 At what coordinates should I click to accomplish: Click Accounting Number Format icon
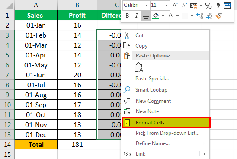click(194, 6)
